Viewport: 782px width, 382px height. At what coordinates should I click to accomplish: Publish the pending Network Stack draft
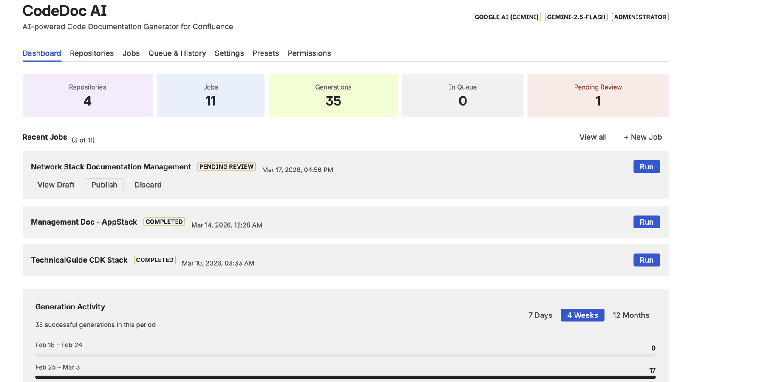[x=104, y=185]
